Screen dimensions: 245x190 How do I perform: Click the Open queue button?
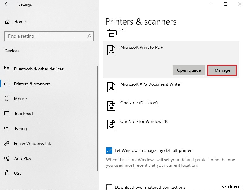coord(189,70)
